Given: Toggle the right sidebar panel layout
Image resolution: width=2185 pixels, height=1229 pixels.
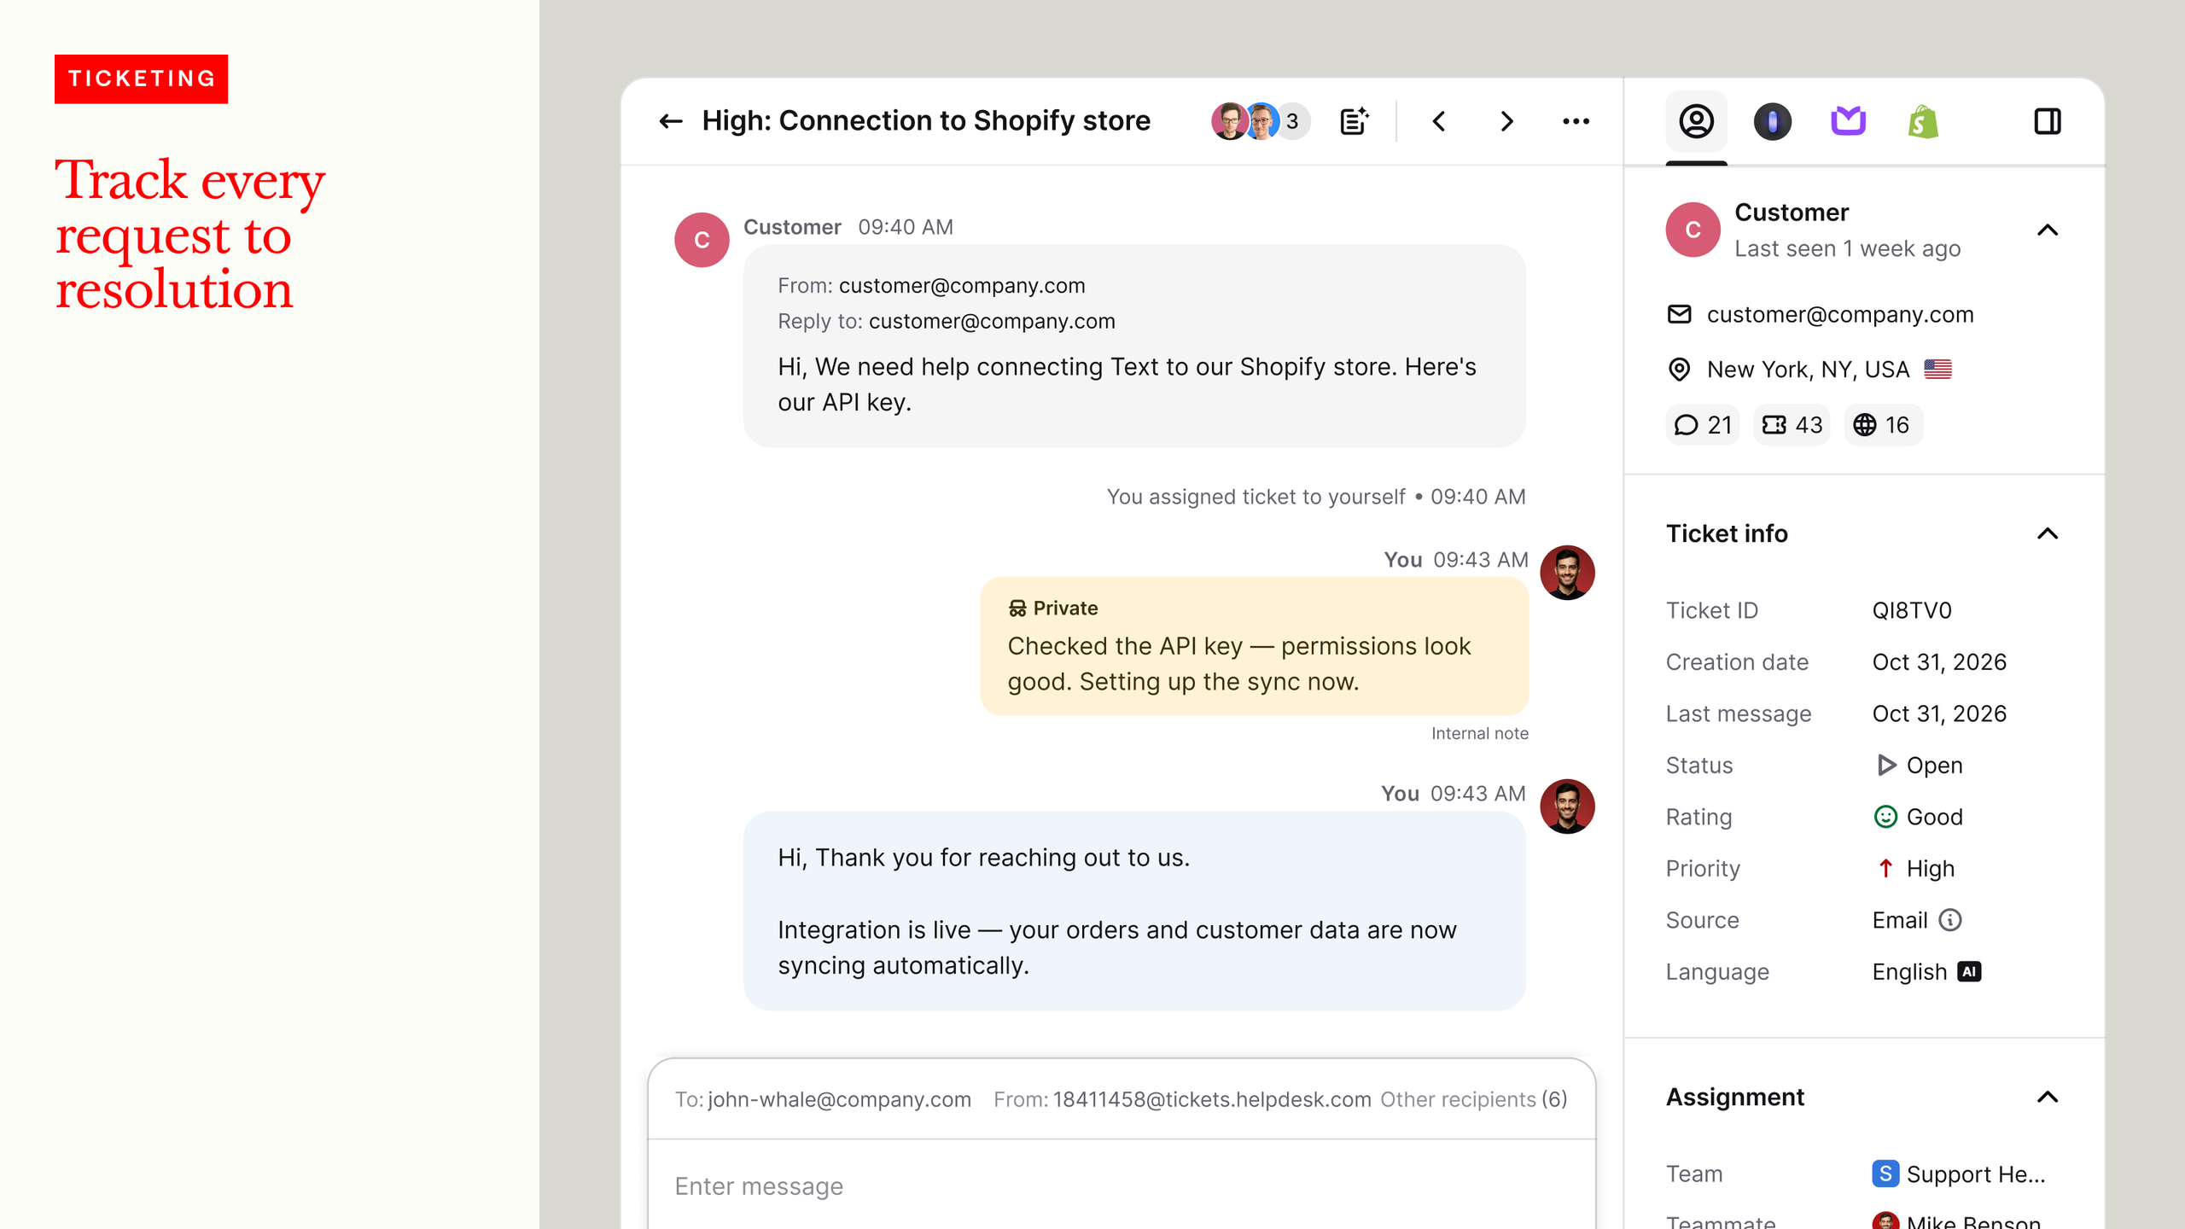Looking at the screenshot, I should coord(2048,121).
